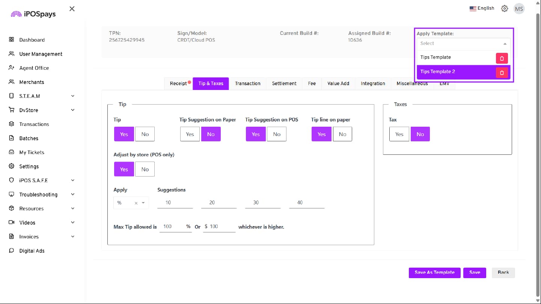Click the MS user avatar
The width and height of the screenshot is (541, 304).
519,9
